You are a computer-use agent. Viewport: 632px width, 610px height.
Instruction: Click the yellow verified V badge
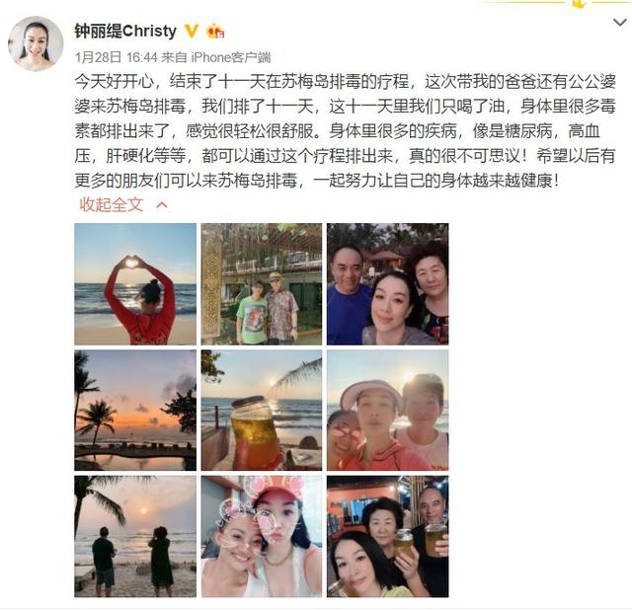pyautogui.click(x=192, y=31)
